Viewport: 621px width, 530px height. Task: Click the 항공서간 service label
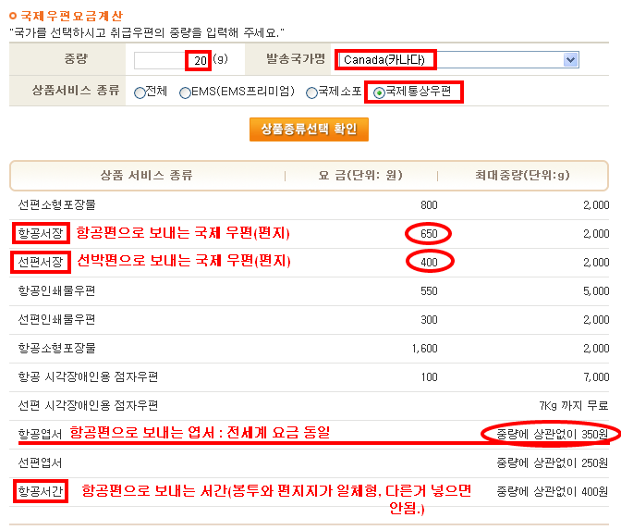click(41, 491)
